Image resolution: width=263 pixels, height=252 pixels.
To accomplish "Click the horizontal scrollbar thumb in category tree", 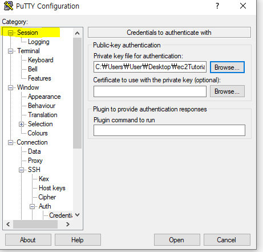I will 35,225.
